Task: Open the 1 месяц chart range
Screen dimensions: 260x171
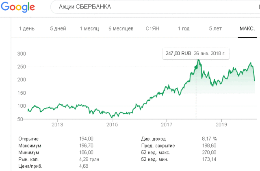Action: pyautogui.click(x=89, y=28)
